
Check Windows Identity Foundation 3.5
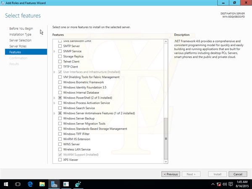pos(60,87)
